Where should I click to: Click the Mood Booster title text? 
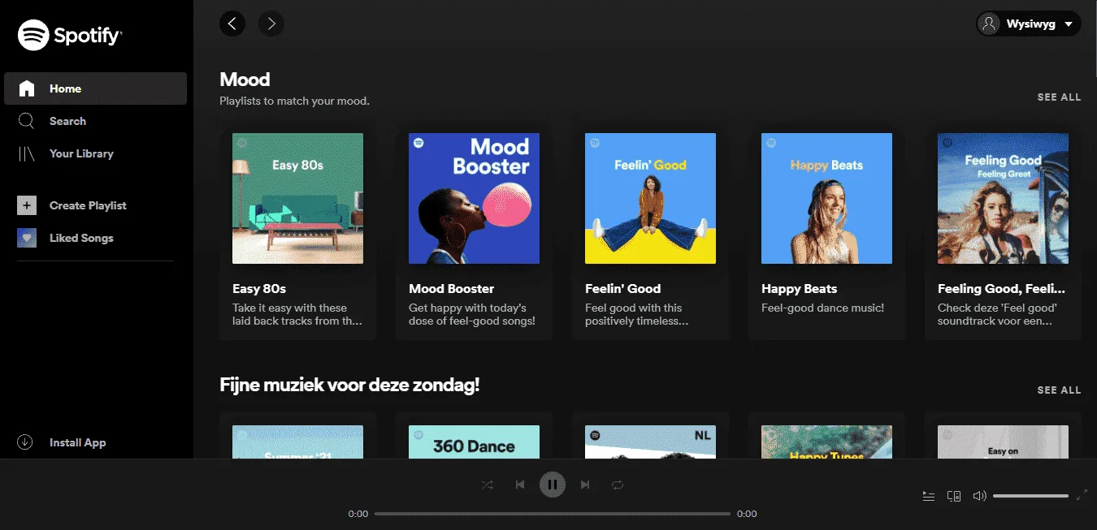(451, 288)
